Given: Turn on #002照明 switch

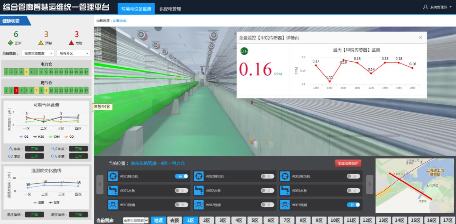Looking at the screenshot, I should (268, 205).
